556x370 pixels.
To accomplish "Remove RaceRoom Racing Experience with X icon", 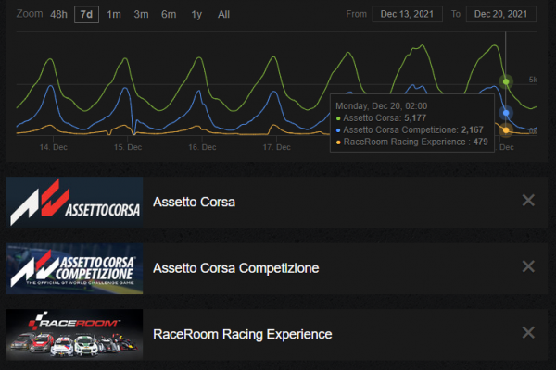I will [x=528, y=333].
